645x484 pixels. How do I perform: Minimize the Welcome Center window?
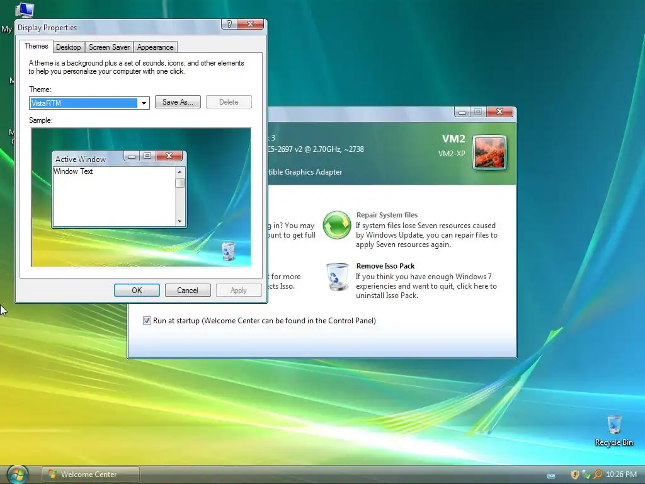click(462, 112)
